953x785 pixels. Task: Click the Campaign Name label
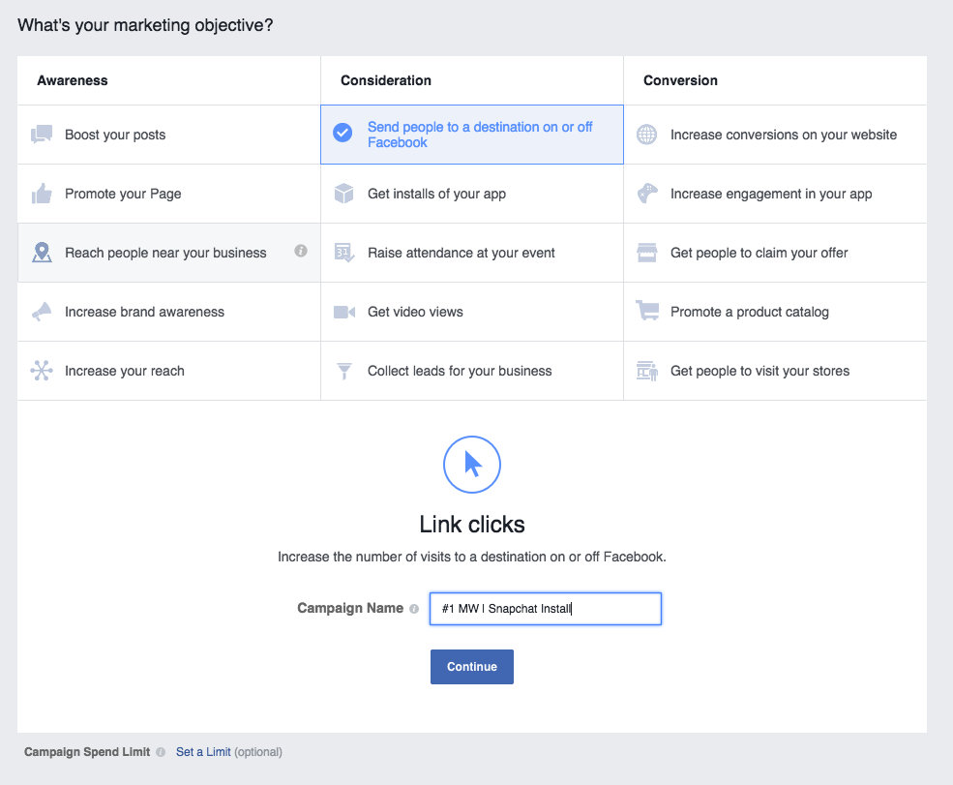tap(350, 608)
